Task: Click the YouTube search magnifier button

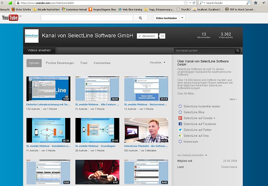Action: 140,18
